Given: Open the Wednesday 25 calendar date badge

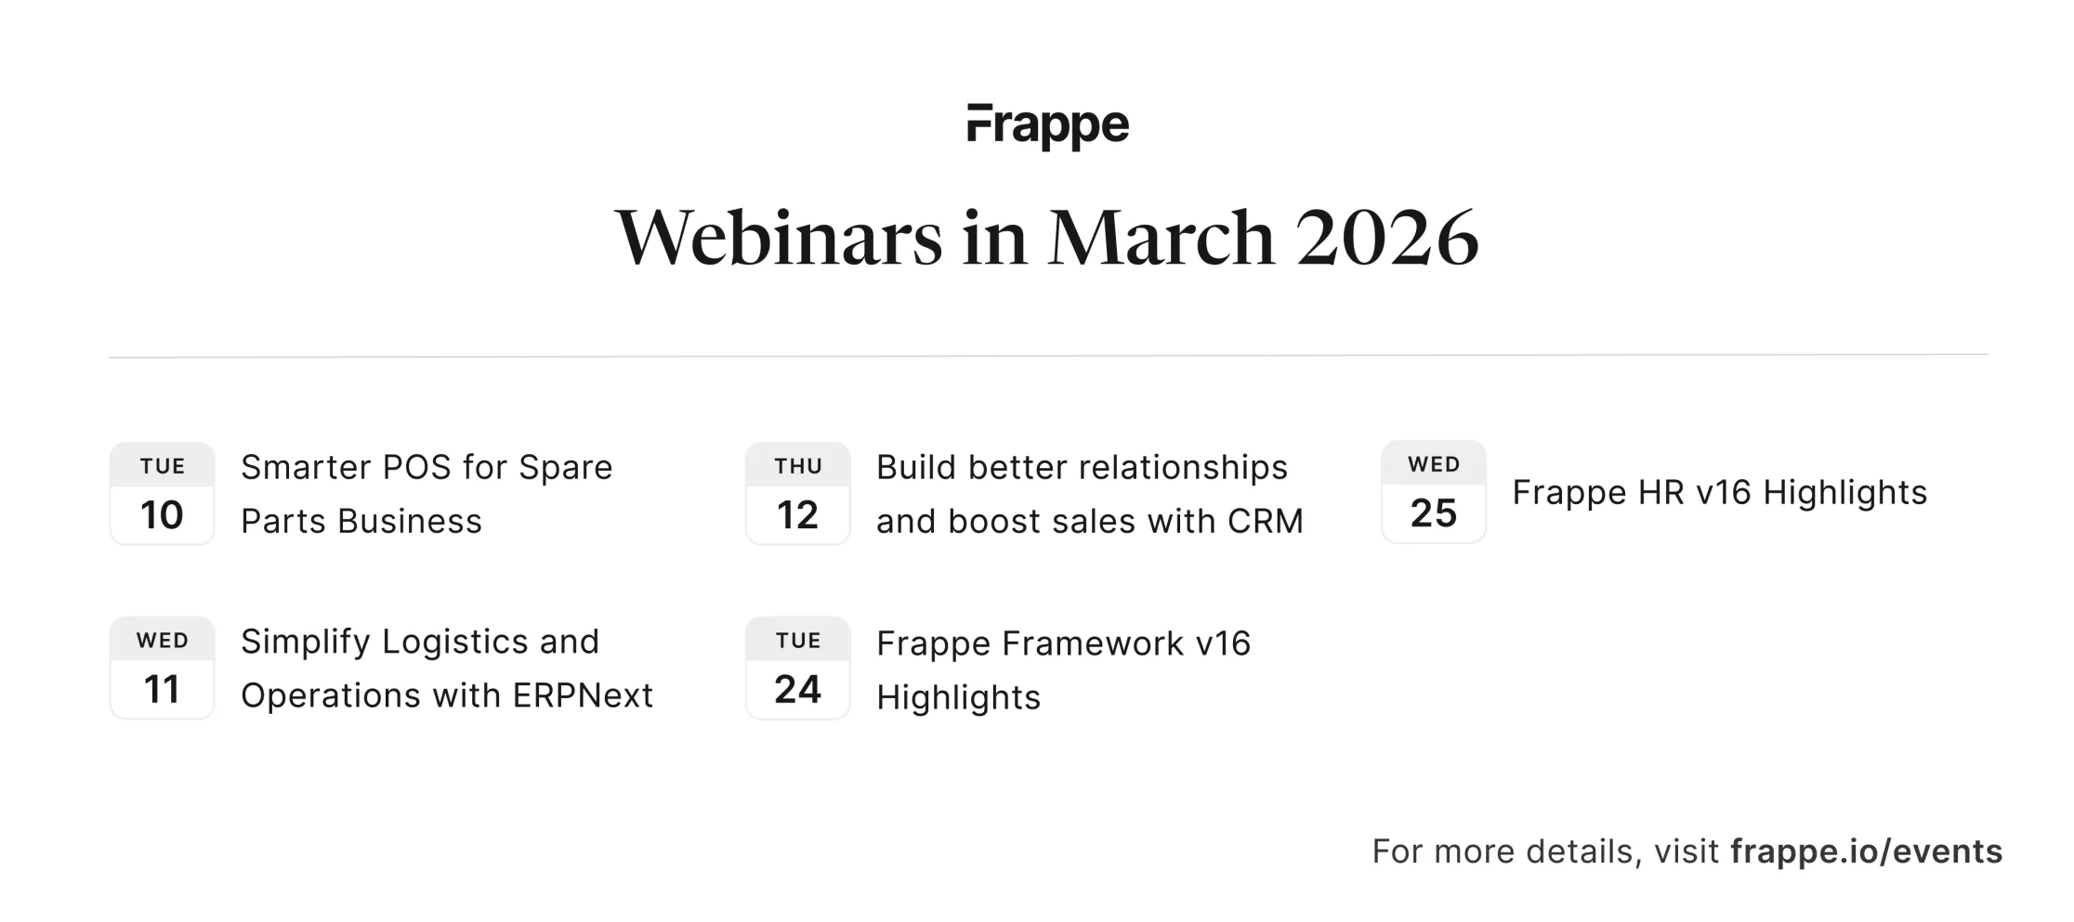Looking at the screenshot, I should point(1433,492).
